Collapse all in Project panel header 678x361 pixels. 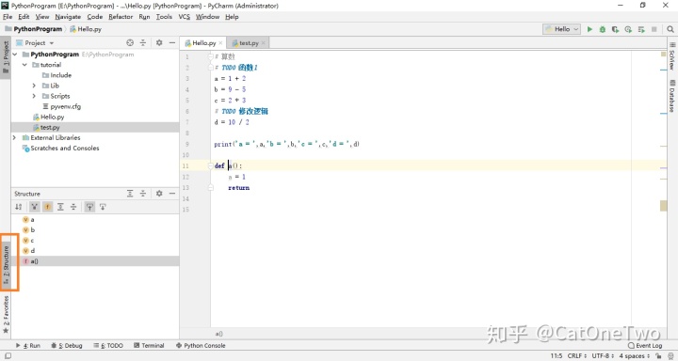143,42
